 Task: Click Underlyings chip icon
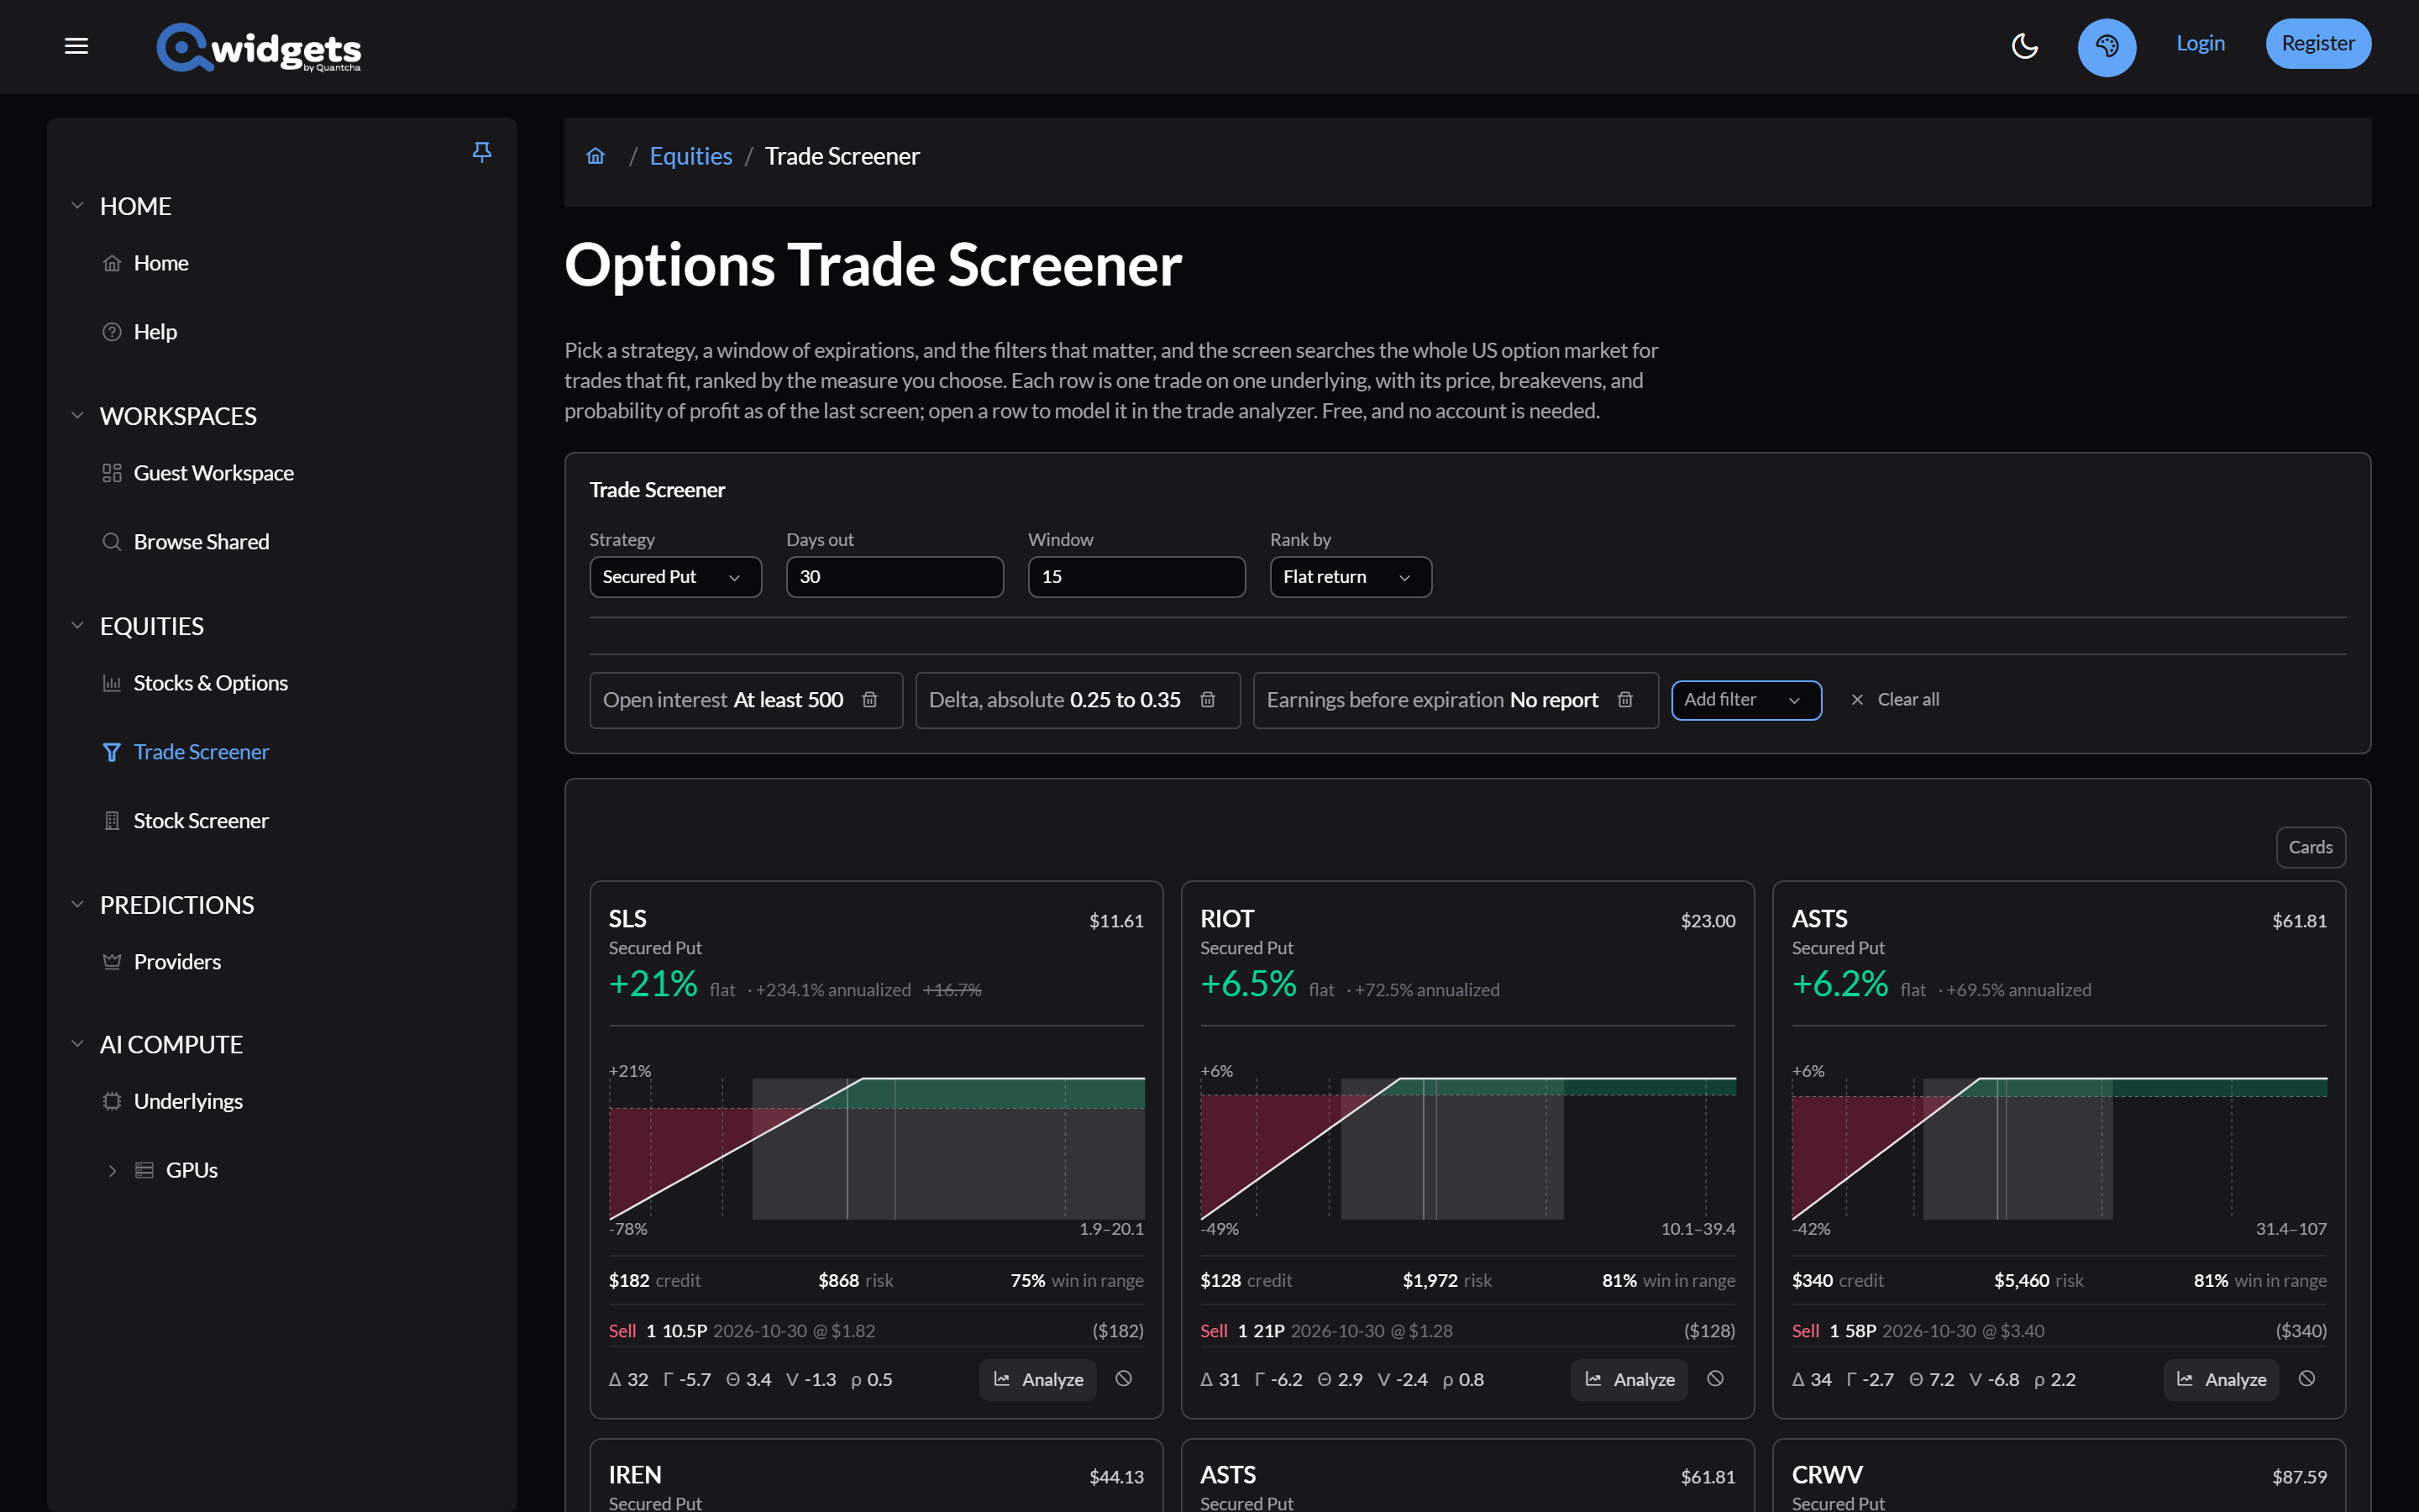point(112,1101)
